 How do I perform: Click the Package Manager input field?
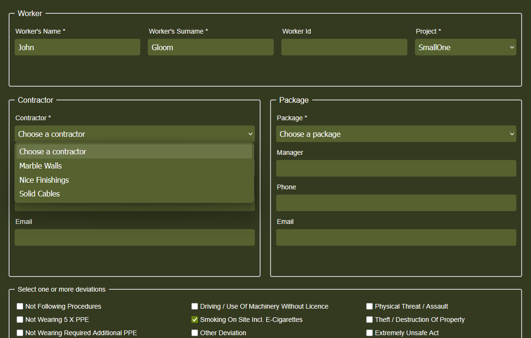396,168
